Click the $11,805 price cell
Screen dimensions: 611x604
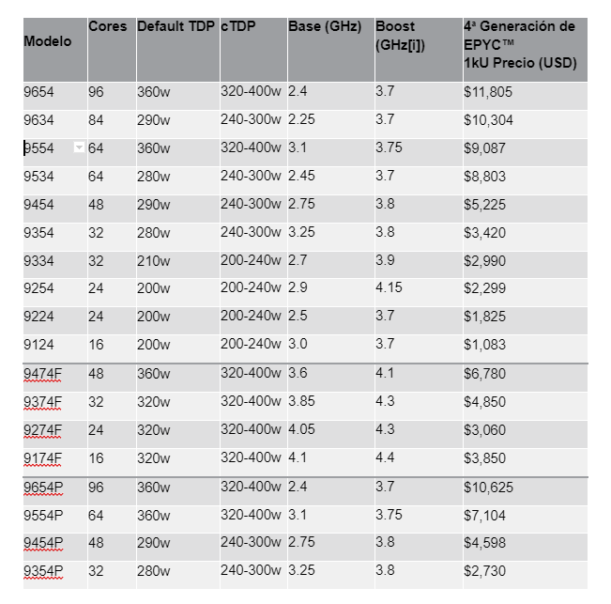(526, 96)
